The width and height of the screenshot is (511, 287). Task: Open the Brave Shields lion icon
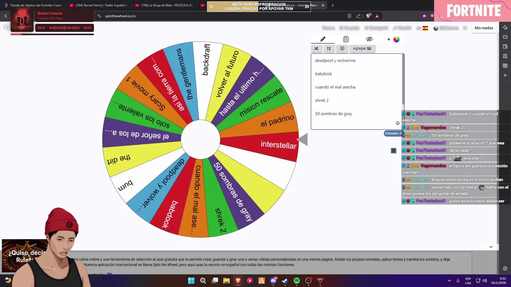(x=368, y=16)
